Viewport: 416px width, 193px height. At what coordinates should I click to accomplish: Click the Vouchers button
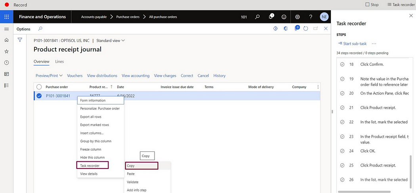(x=75, y=76)
